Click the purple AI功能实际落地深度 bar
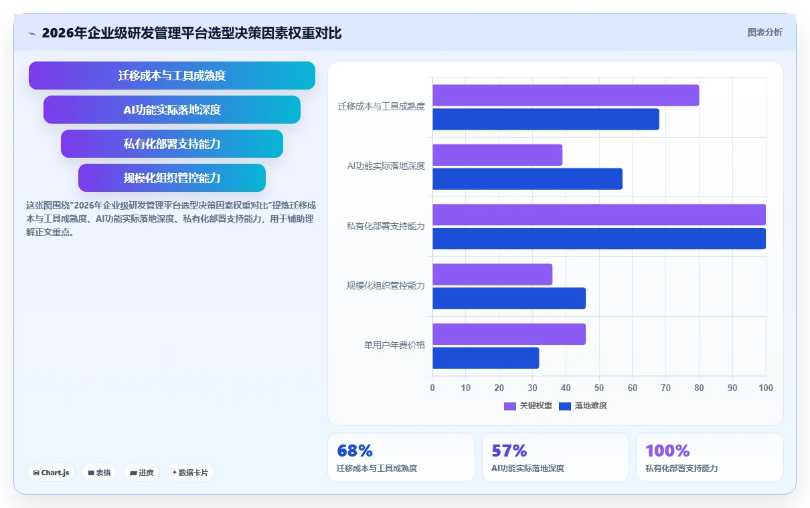 [497, 155]
